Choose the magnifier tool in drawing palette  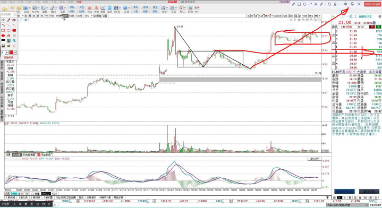pyautogui.click(x=14, y=40)
